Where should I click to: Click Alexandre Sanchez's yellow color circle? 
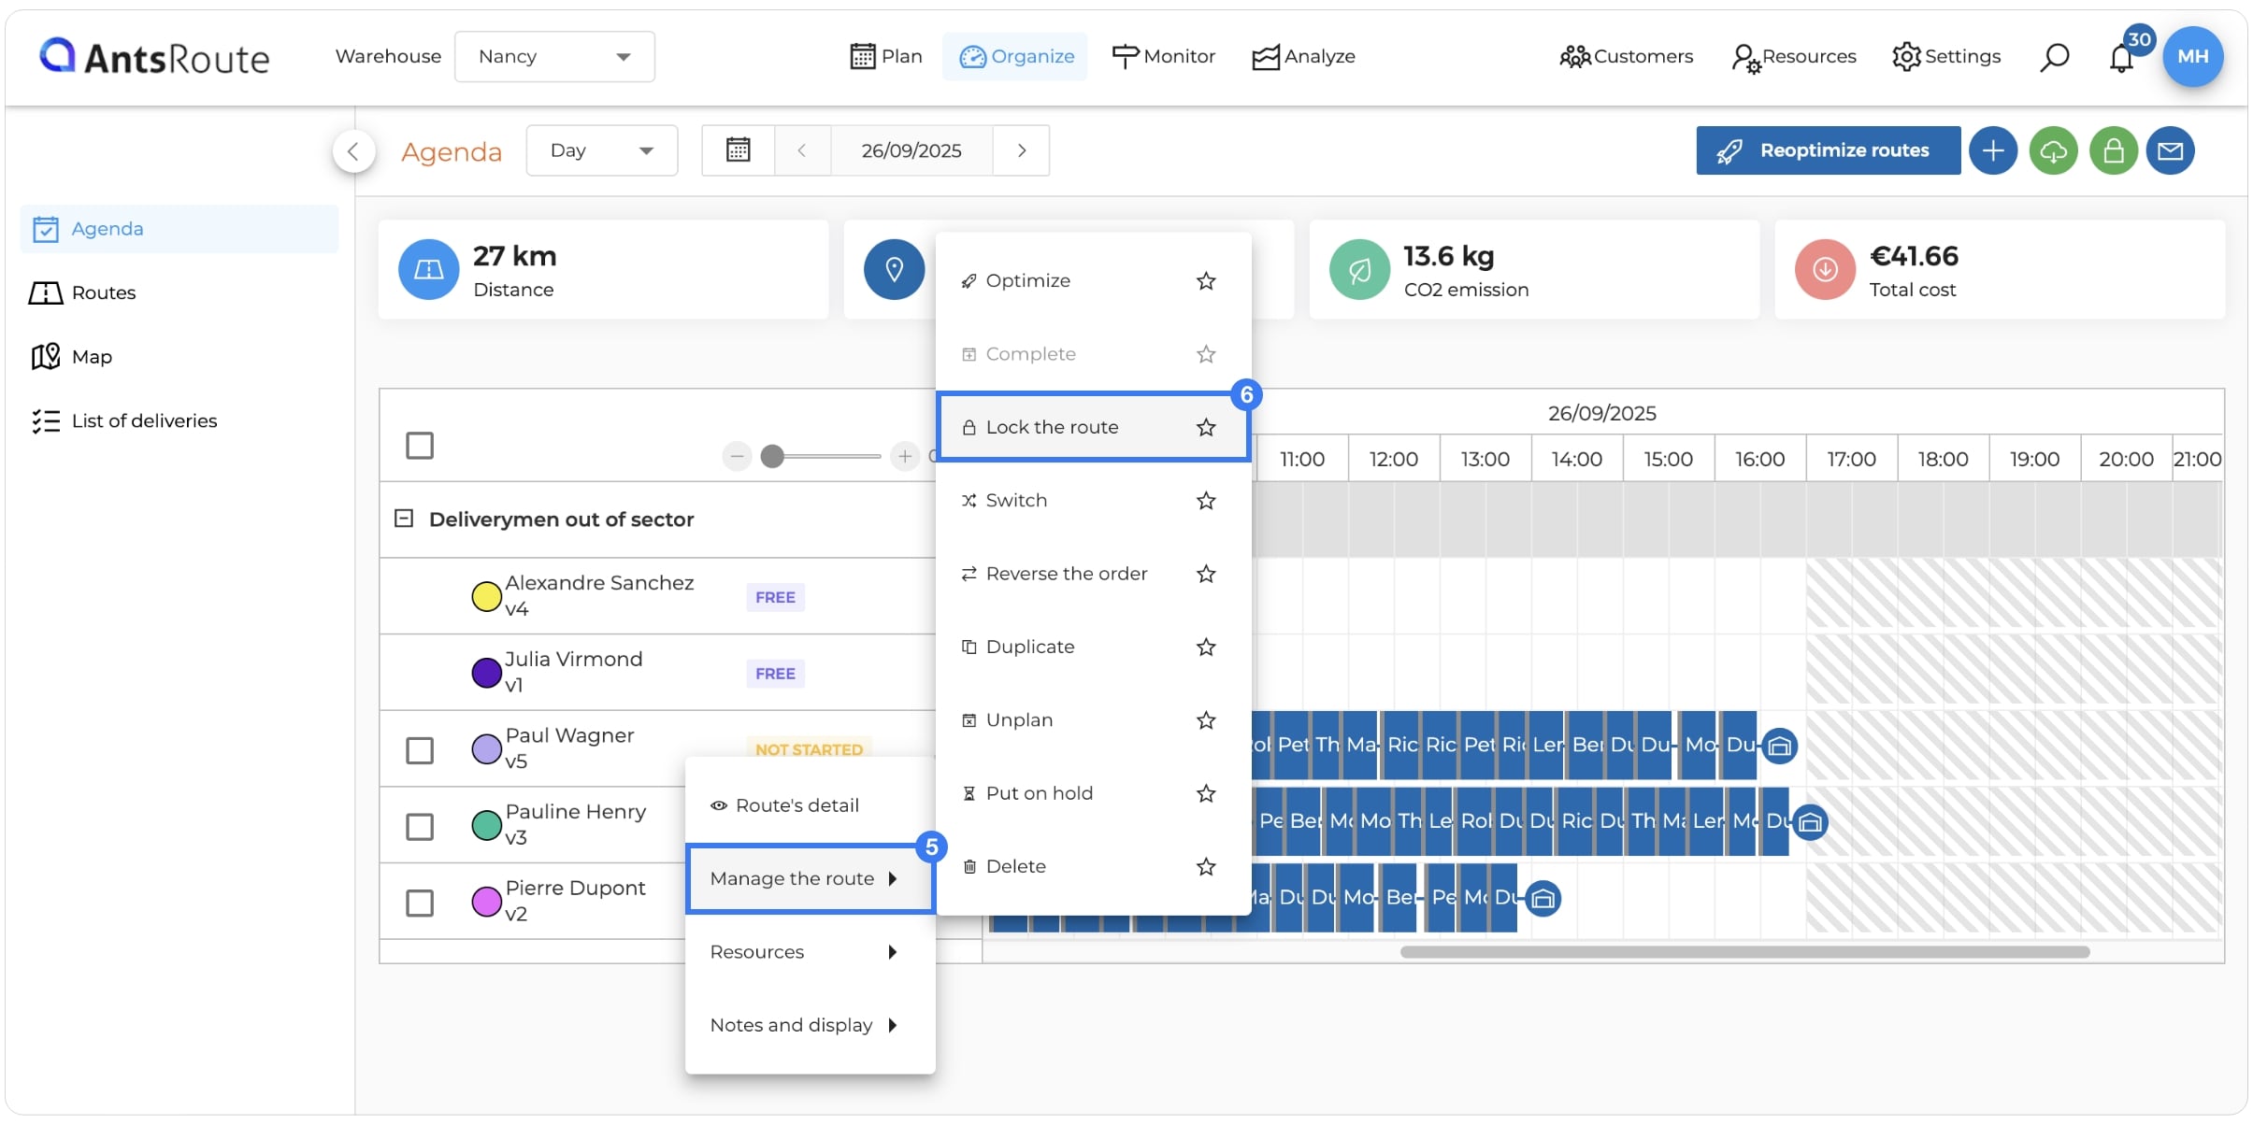(x=486, y=596)
